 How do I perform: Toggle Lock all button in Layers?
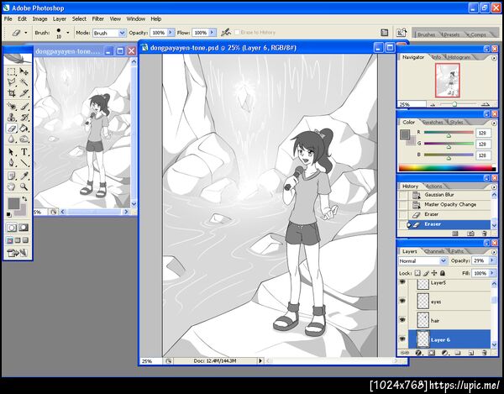[x=443, y=273]
